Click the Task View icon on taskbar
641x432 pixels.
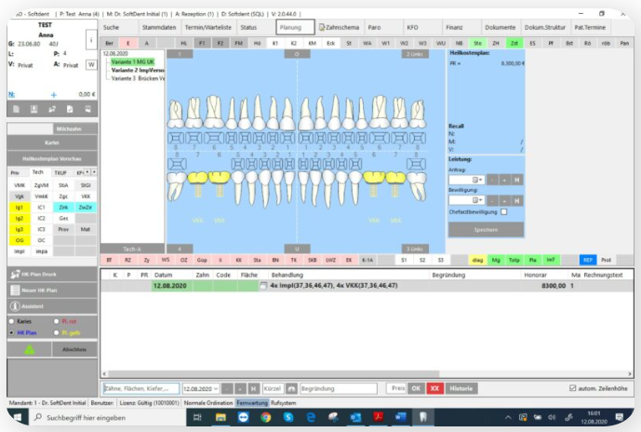(x=197, y=417)
